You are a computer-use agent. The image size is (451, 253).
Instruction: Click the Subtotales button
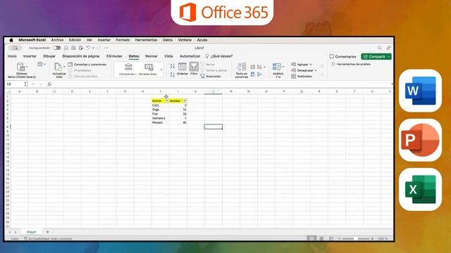tap(302, 77)
